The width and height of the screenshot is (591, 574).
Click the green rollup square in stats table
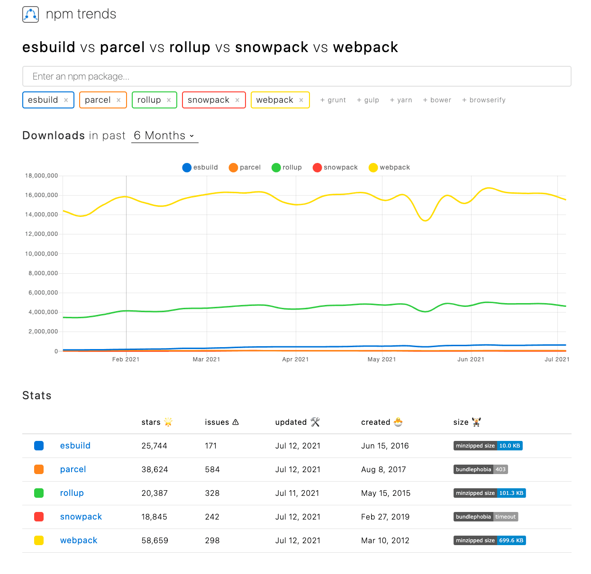coord(39,493)
